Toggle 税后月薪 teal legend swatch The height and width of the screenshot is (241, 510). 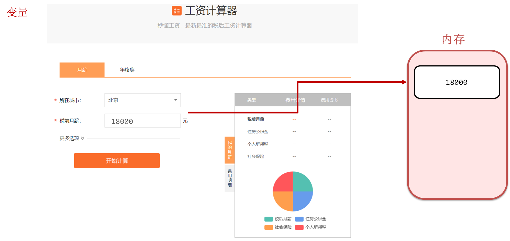pos(269,219)
